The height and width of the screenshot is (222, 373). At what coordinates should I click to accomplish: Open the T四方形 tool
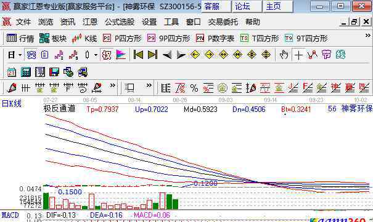click(x=260, y=38)
